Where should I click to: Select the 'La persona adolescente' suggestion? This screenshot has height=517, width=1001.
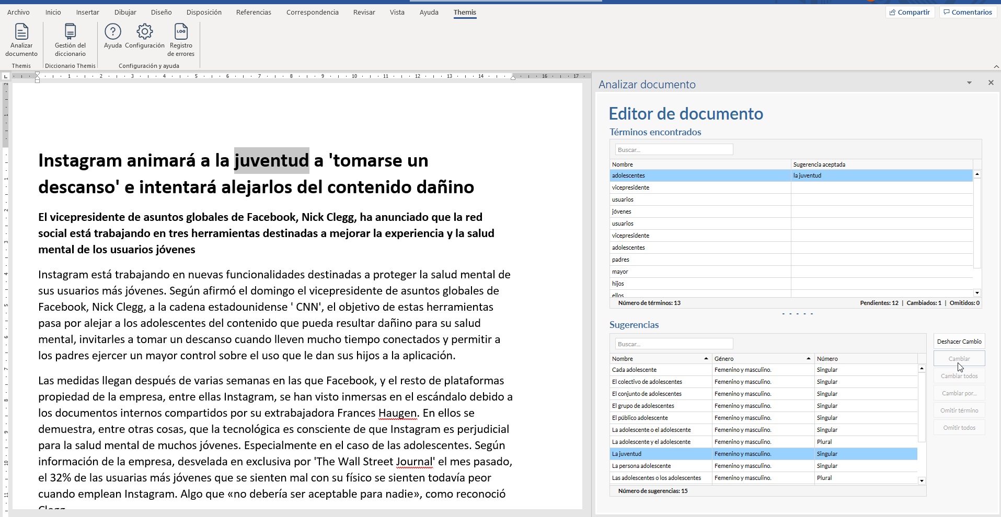point(660,466)
